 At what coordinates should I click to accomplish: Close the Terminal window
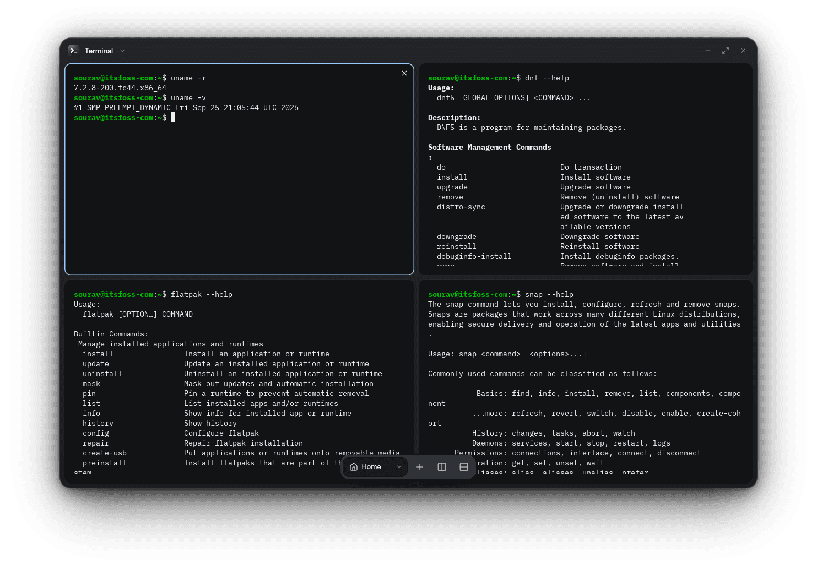743,51
